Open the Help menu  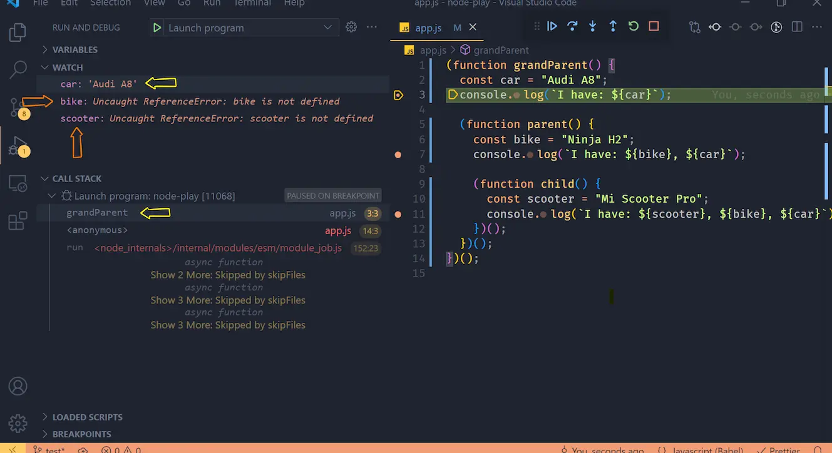click(x=294, y=3)
